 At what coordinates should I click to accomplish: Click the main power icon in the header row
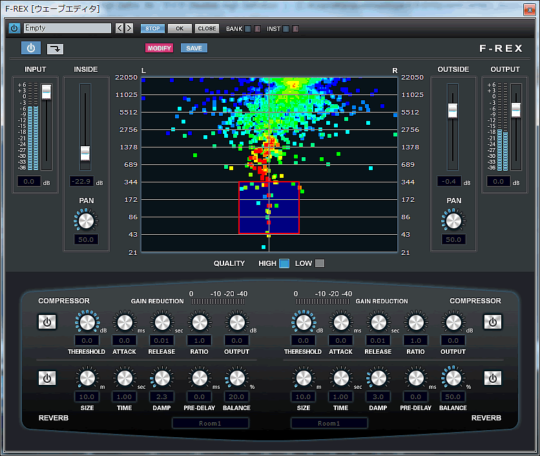pyautogui.click(x=14, y=28)
